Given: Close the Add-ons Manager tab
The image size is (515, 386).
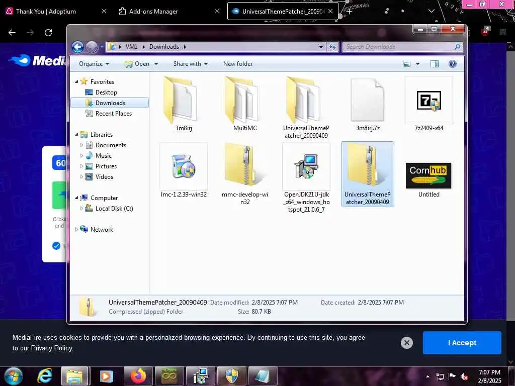Looking at the screenshot, I should coord(217,11).
